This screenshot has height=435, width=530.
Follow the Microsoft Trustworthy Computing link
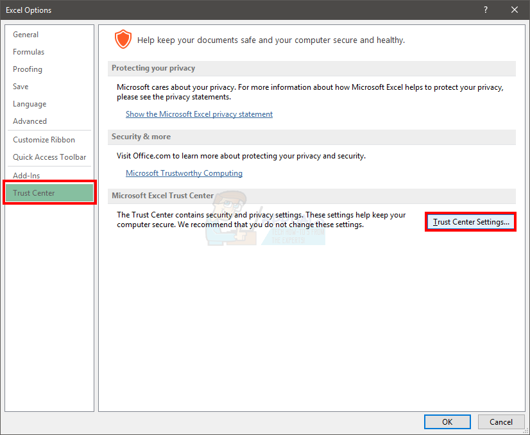184,173
